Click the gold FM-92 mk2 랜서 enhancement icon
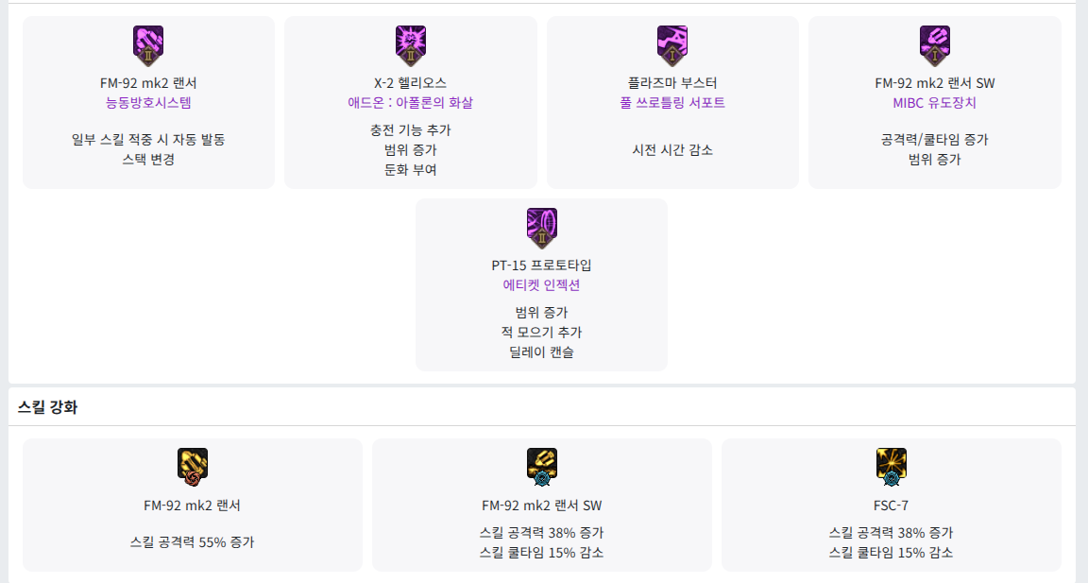Viewport: 1088px width, 583px height. pyautogui.click(x=193, y=465)
